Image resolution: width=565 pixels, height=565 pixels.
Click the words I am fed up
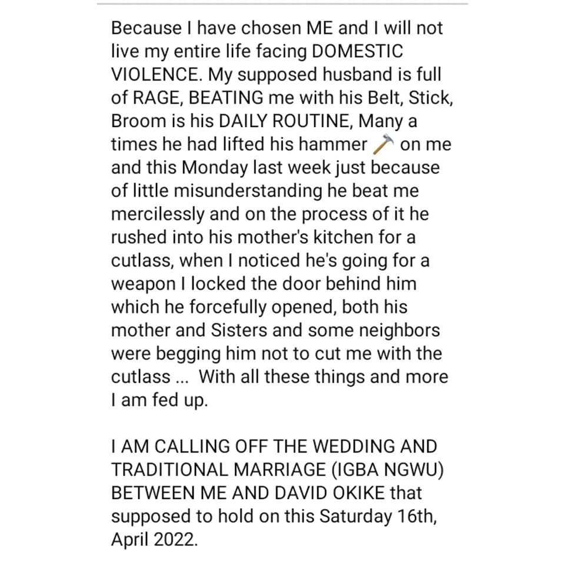pyautogui.click(x=159, y=400)
